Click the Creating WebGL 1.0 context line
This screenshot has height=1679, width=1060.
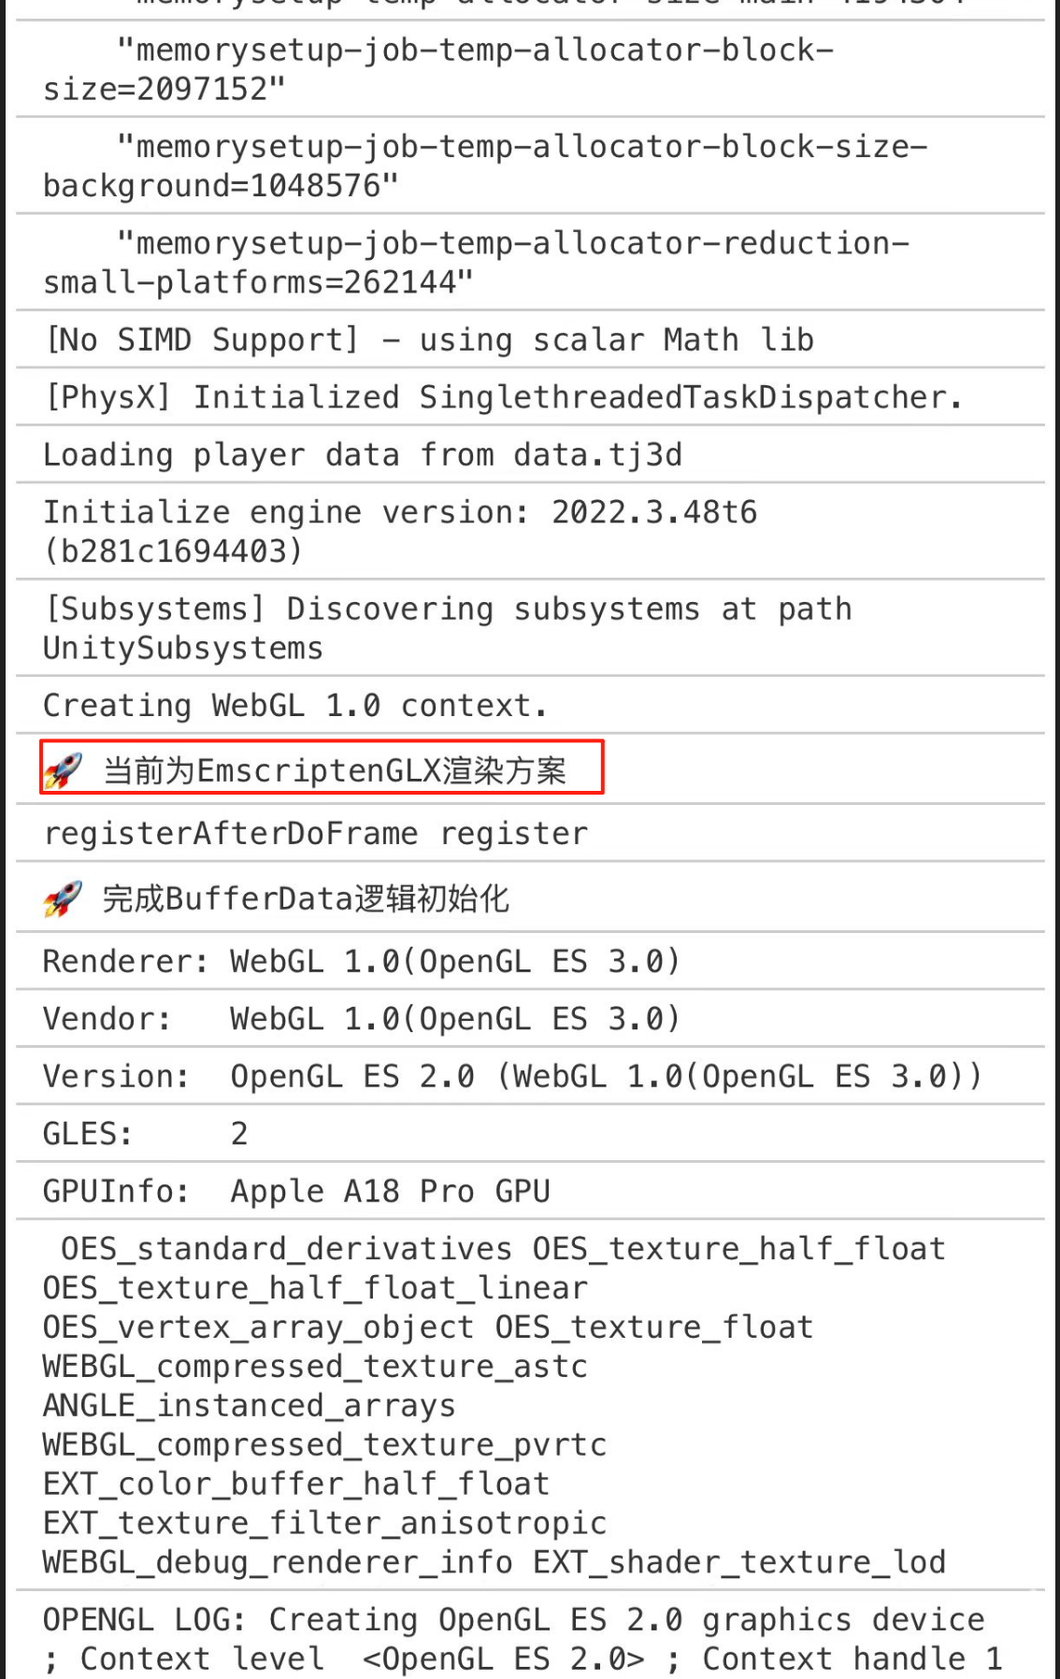pyautogui.click(x=530, y=705)
